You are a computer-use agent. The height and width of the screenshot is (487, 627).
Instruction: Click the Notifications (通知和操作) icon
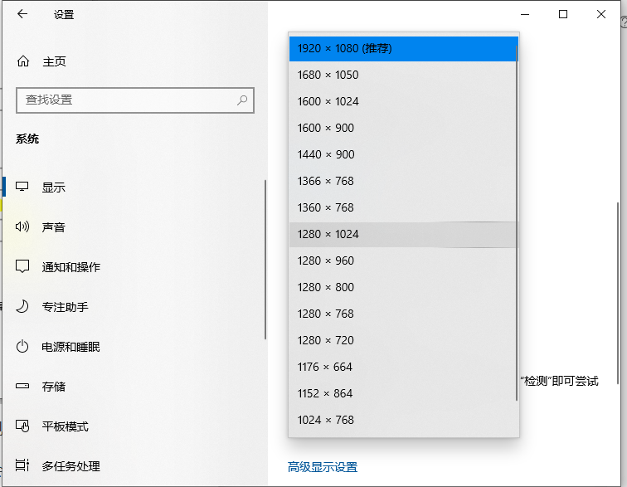pos(23,267)
